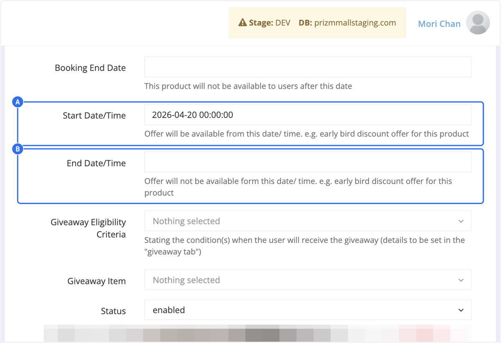The image size is (501, 343).
Task: Click the empty End Date/Time field
Action: [308, 162]
